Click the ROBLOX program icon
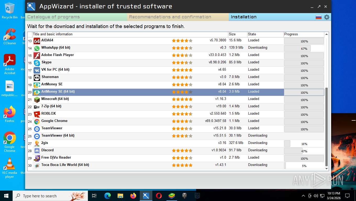Viewport: 356px width, 201px height. [x=37, y=114]
